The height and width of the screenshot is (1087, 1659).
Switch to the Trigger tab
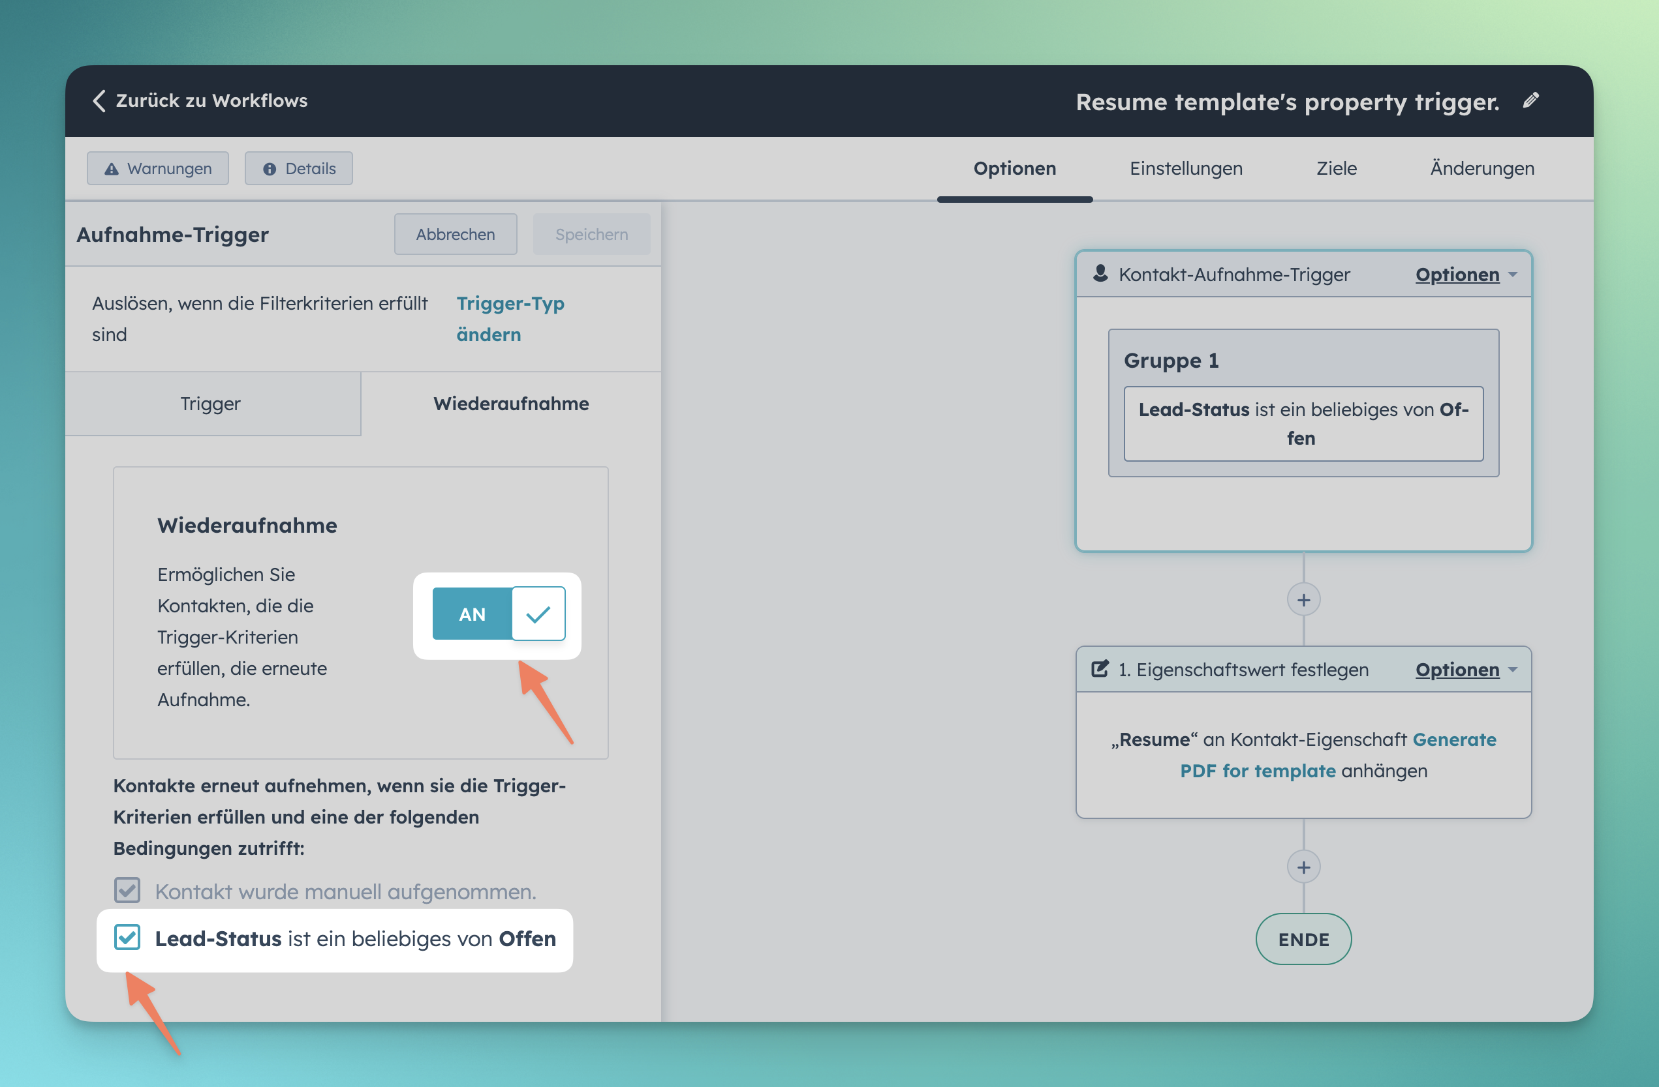[211, 403]
